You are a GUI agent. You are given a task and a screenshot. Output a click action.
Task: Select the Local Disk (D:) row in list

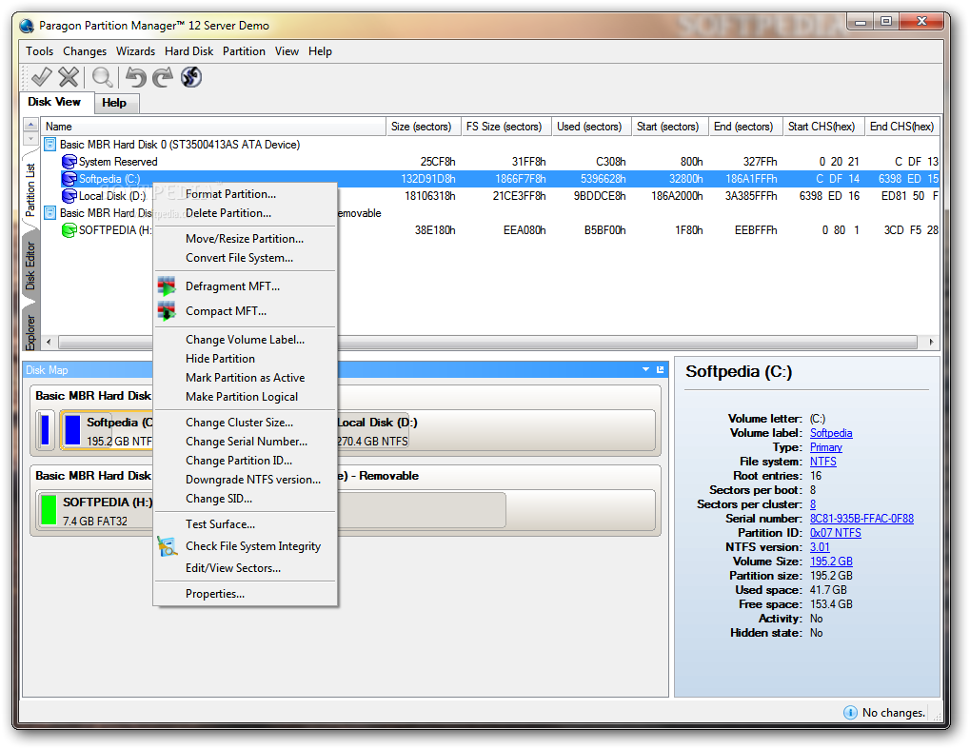pos(492,196)
